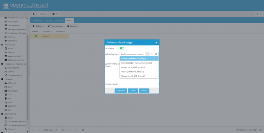The image size is (264, 133).
Task: Go to the next page arrow
Action: pyautogui.click(x=71, y=130)
